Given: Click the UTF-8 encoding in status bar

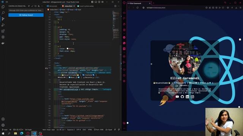Looking at the screenshot, I should tap(79, 130).
